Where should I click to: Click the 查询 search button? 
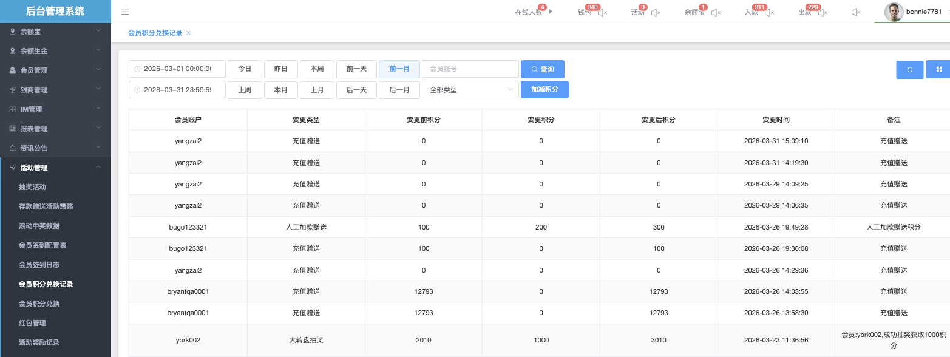coord(542,69)
